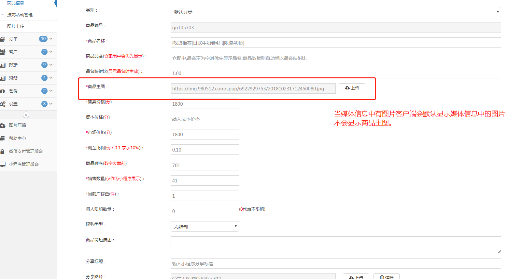Focus the 市场价格 input field
Image resolution: width=509 pixels, height=279 pixels.
click(205, 134)
